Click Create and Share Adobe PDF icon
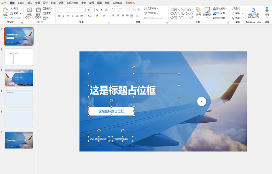 point(253,10)
